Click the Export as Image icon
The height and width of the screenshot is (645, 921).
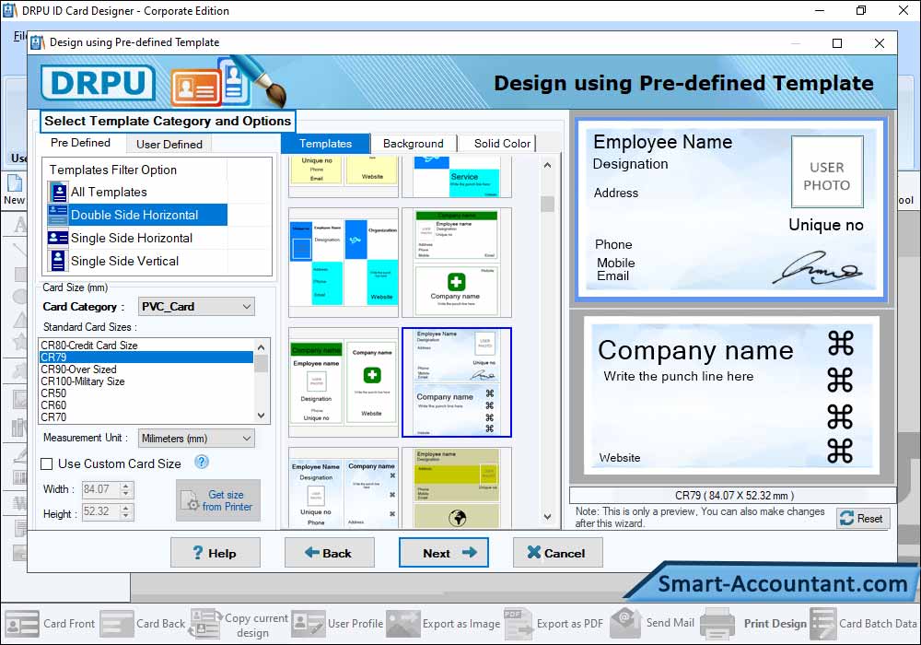point(403,623)
